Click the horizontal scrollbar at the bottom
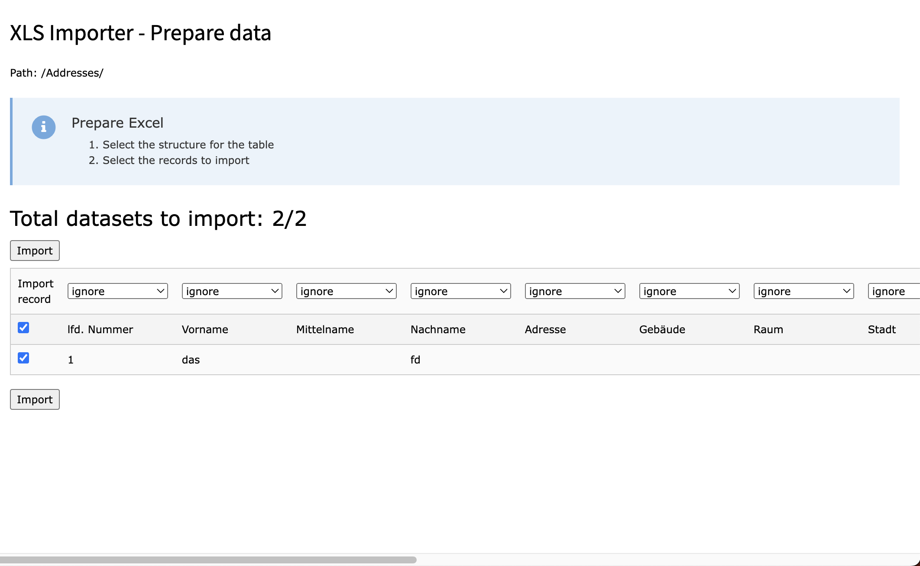Screen dimensions: 920x566 pyautogui.click(x=208, y=560)
